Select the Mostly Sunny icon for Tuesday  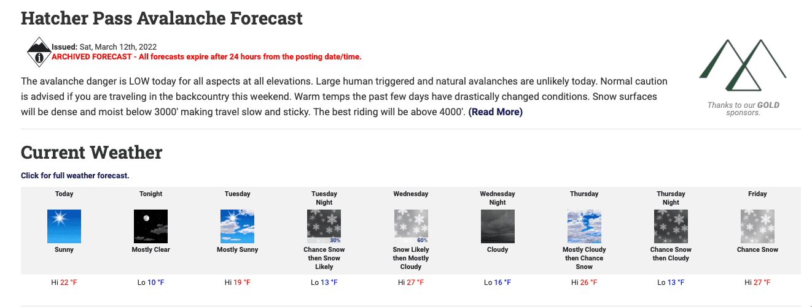coord(237,226)
